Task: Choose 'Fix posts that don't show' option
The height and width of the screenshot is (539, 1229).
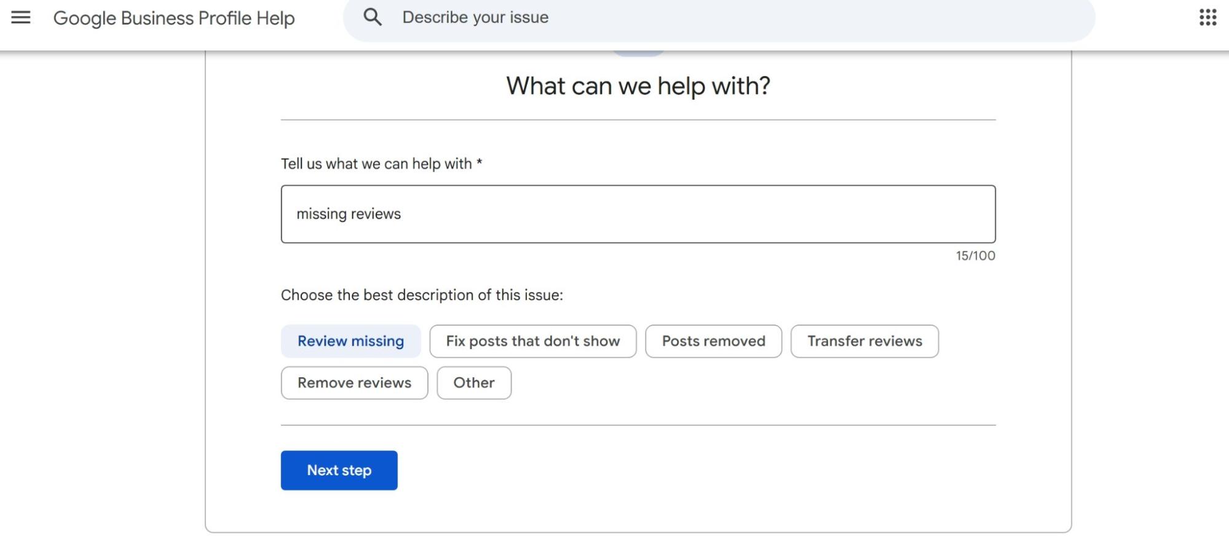Action: pos(532,341)
